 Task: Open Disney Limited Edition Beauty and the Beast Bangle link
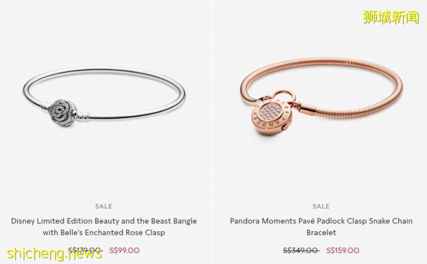tap(104, 227)
